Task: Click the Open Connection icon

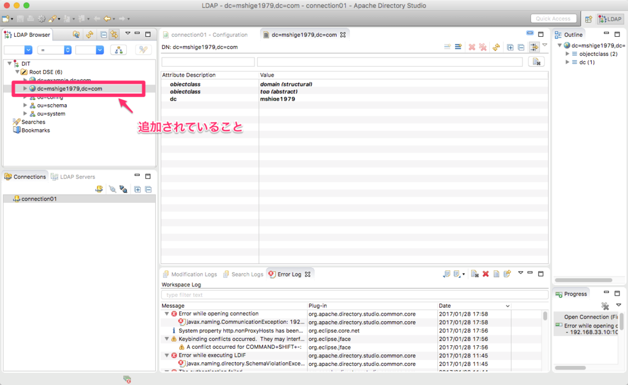Action: tap(113, 189)
